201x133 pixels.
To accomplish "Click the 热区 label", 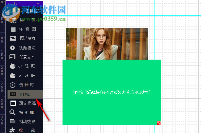I will coord(27,20).
